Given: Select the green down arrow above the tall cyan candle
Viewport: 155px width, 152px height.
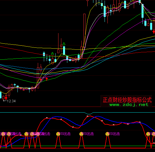Looking at the screenshot, I should pyautogui.click(x=64, y=44).
